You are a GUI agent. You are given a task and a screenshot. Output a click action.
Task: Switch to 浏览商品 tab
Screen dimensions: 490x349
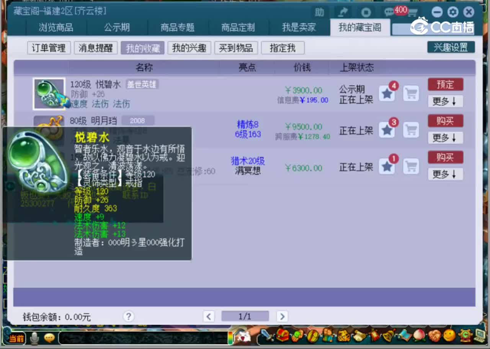(x=56, y=28)
